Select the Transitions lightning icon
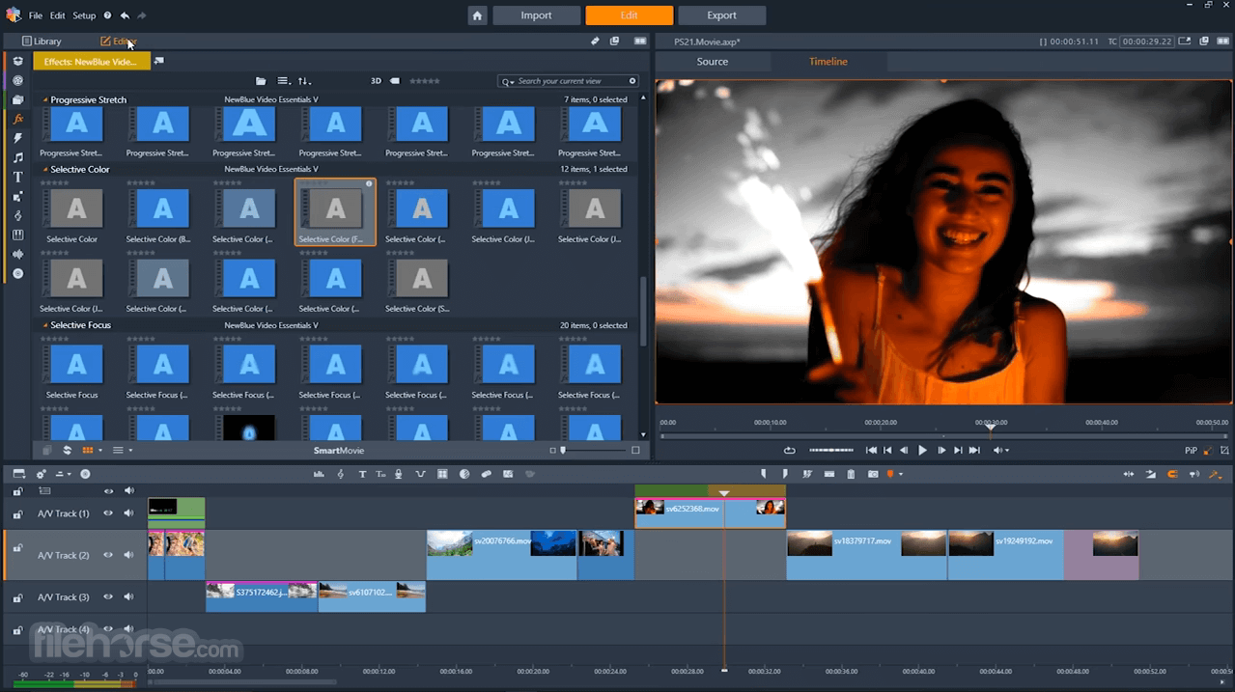This screenshot has width=1235, height=692. (17, 138)
